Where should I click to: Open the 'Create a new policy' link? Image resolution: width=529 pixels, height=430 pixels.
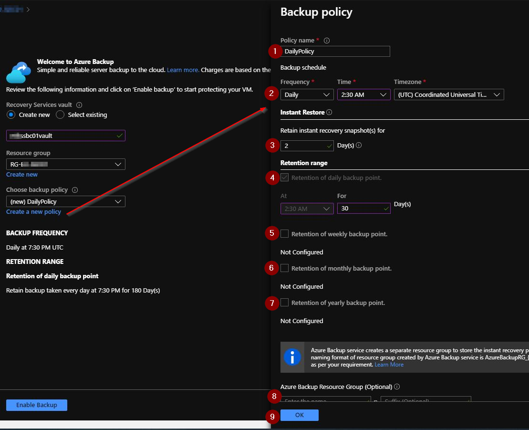pyautogui.click(x=33, y=212)
